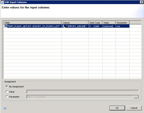Click the column warning icon before IMPORT_AIRLINE
Image resolution: width=144 pixels, height=113 pixels.
point(64,26)
